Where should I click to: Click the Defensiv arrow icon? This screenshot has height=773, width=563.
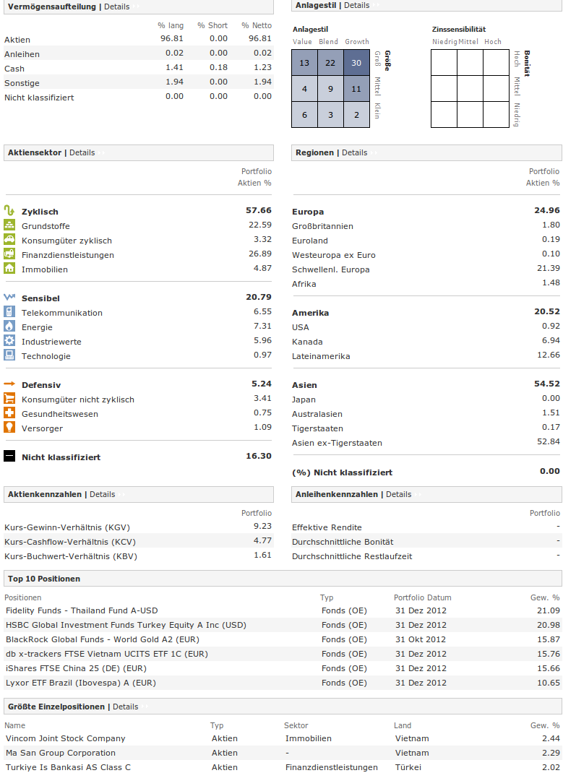[9, 384]
